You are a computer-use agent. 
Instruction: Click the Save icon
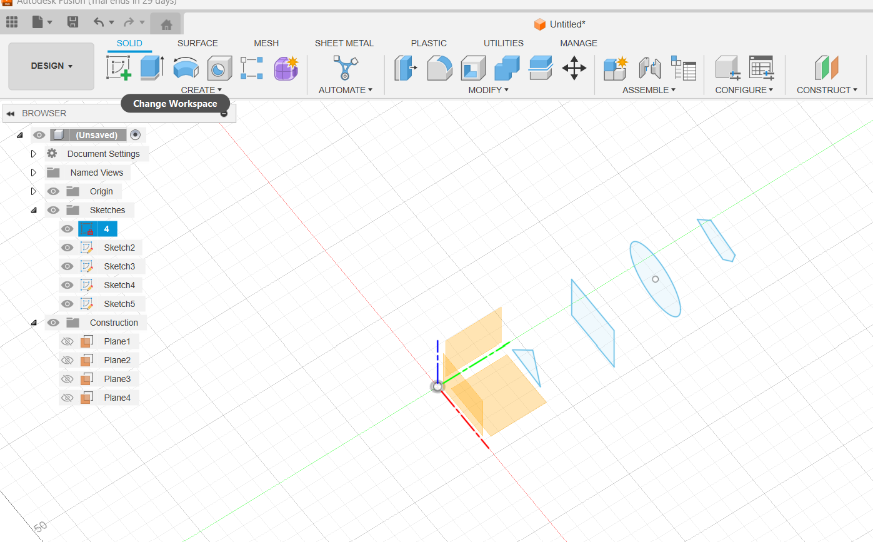point(72,23)
